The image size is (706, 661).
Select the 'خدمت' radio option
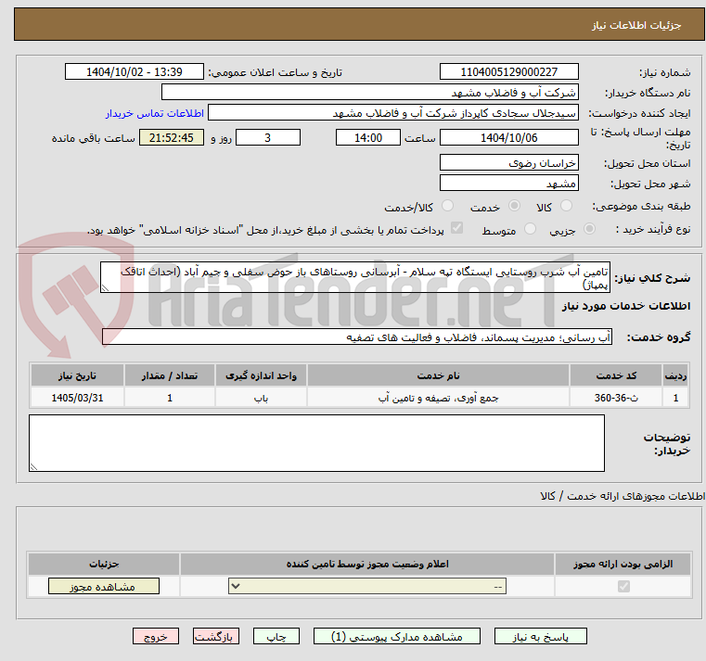[x=512, y=206]
